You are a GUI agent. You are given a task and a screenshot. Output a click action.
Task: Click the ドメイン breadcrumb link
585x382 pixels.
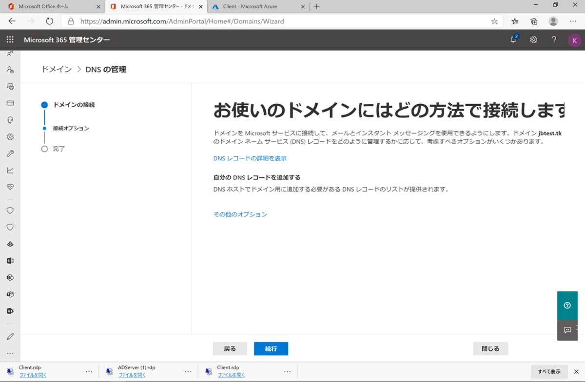[57, 70]
